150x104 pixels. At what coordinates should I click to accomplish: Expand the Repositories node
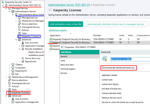(x=19, y=61)
